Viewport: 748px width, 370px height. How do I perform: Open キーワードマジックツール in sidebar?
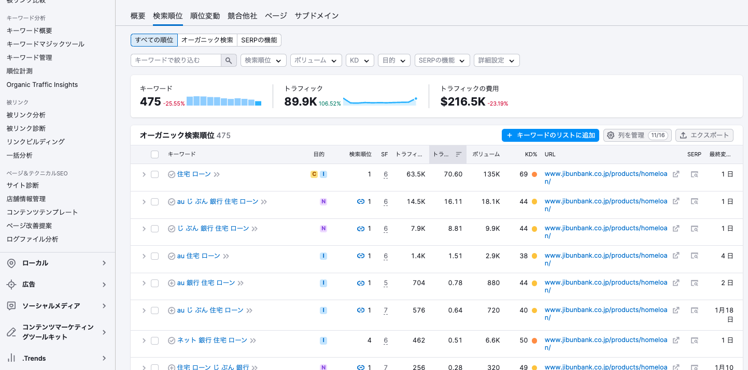pyautogui.click(x=46, y=44)
